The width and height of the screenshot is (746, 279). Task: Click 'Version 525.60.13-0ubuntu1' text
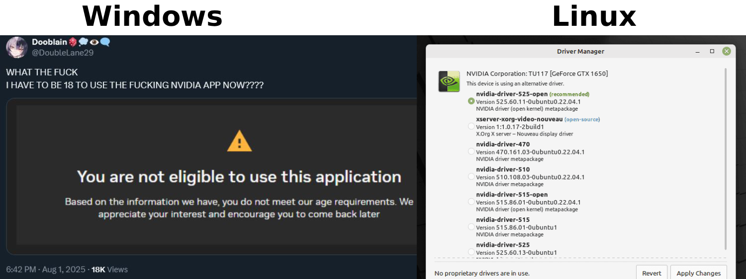(x=516, y=253)
